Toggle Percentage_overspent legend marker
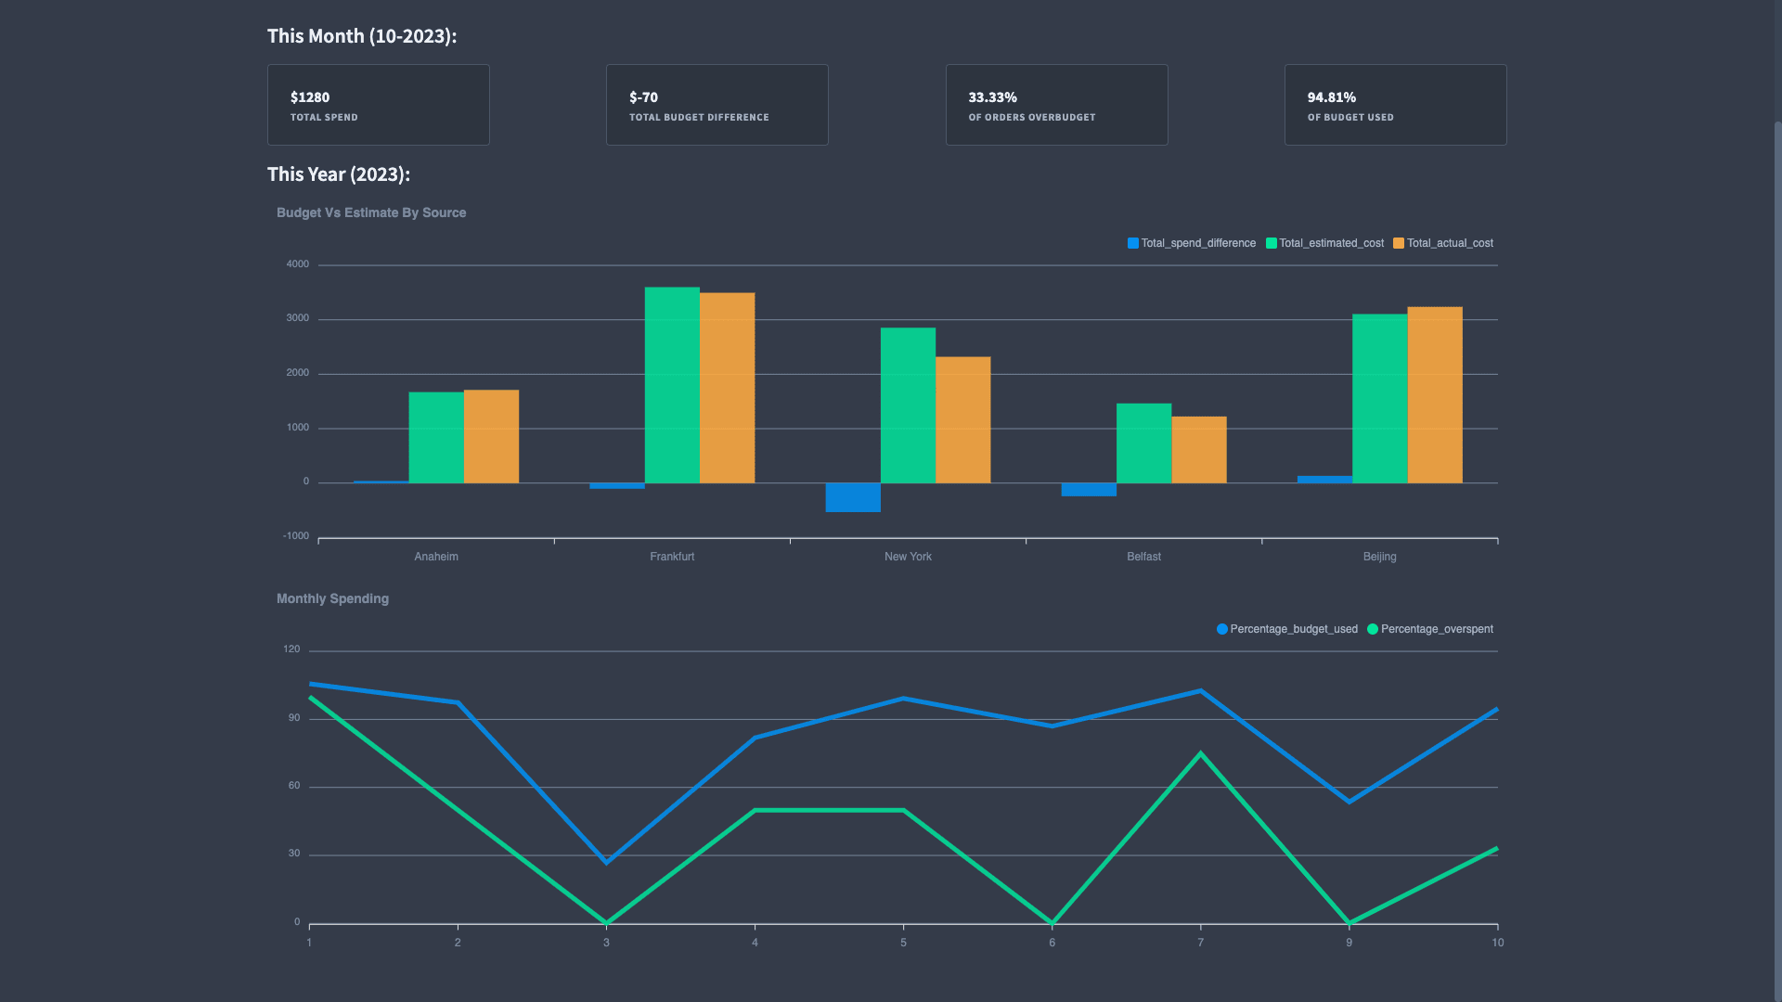1782x1002 pixels. (1373, 629)
